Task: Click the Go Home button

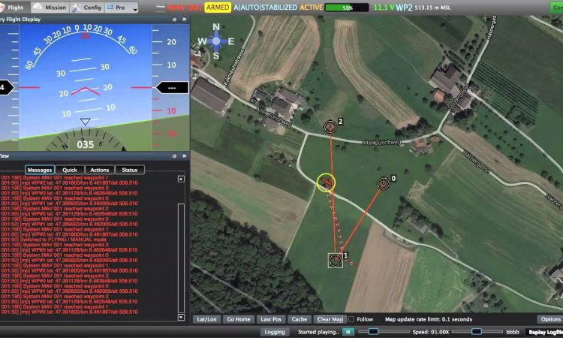Action: (238, 319)
